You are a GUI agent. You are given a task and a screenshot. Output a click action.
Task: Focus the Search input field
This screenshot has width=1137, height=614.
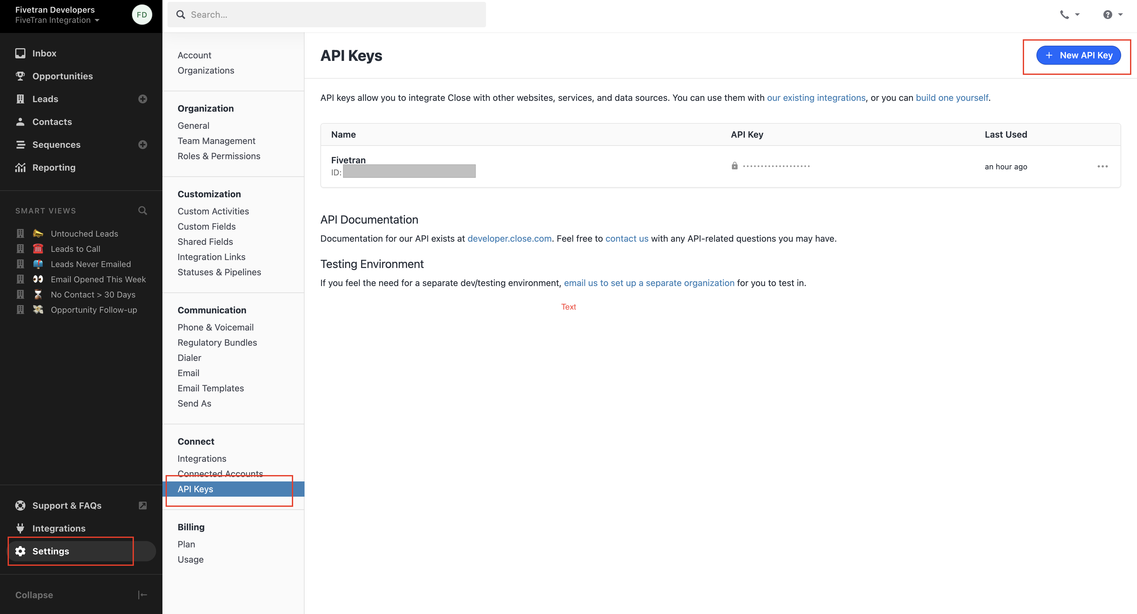coord(327,15)
